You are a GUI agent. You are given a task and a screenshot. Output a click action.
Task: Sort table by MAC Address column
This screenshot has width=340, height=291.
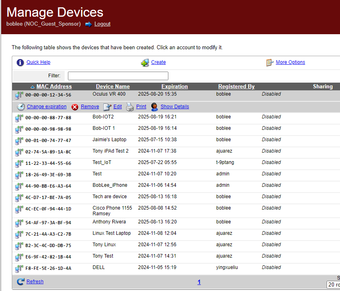click(54, 86)
